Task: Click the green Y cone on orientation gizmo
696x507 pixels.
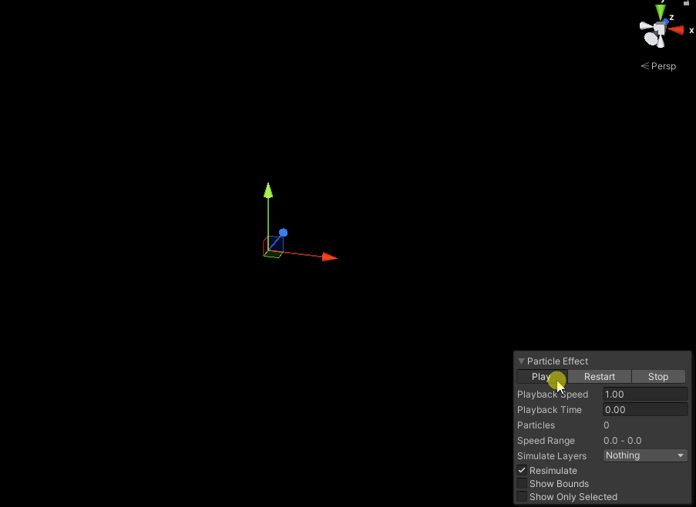Action: (661, 12)
